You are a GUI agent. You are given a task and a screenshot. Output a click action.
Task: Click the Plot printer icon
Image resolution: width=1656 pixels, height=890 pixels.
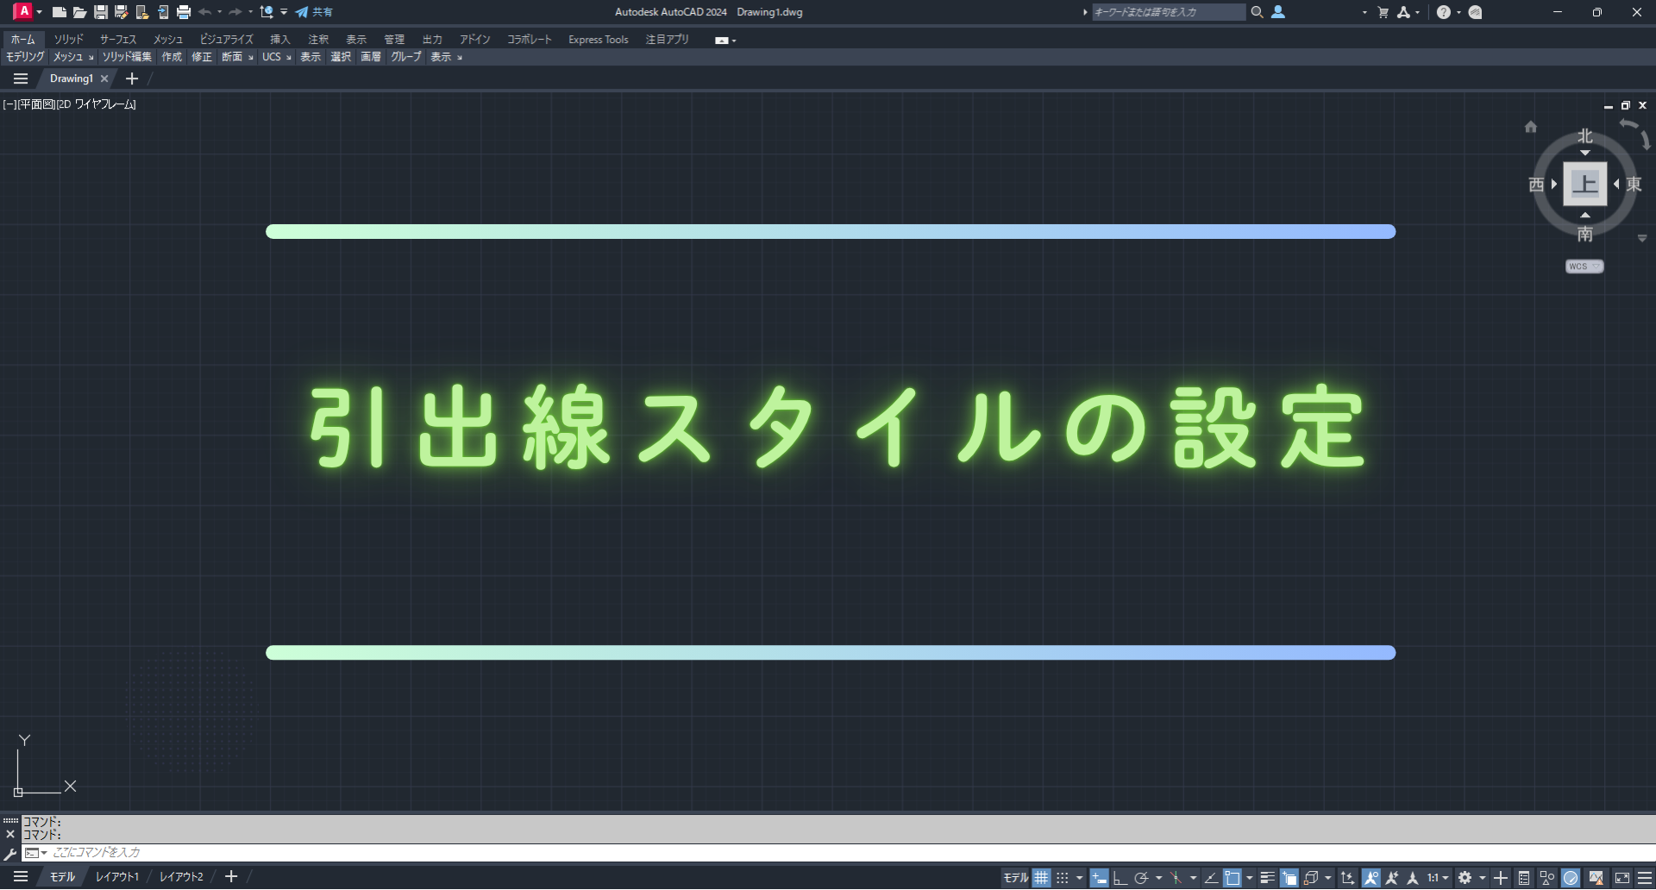pyautogui.click(x=184, y=12)
